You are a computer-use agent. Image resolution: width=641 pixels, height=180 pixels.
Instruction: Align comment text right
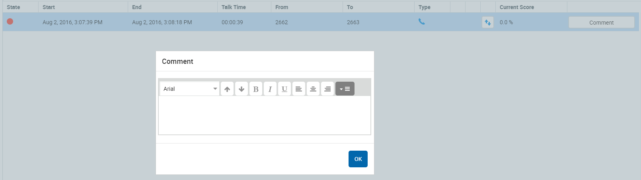click(327, 89)
